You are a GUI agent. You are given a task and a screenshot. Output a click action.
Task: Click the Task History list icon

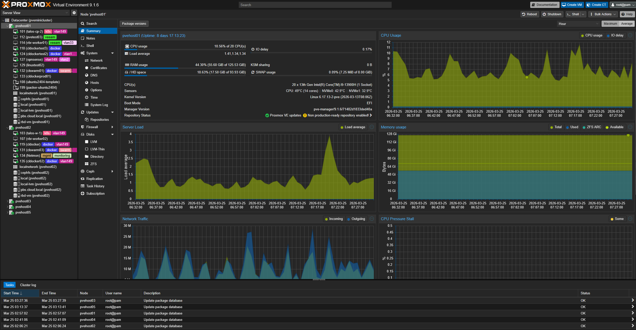[x=83, y=186]
